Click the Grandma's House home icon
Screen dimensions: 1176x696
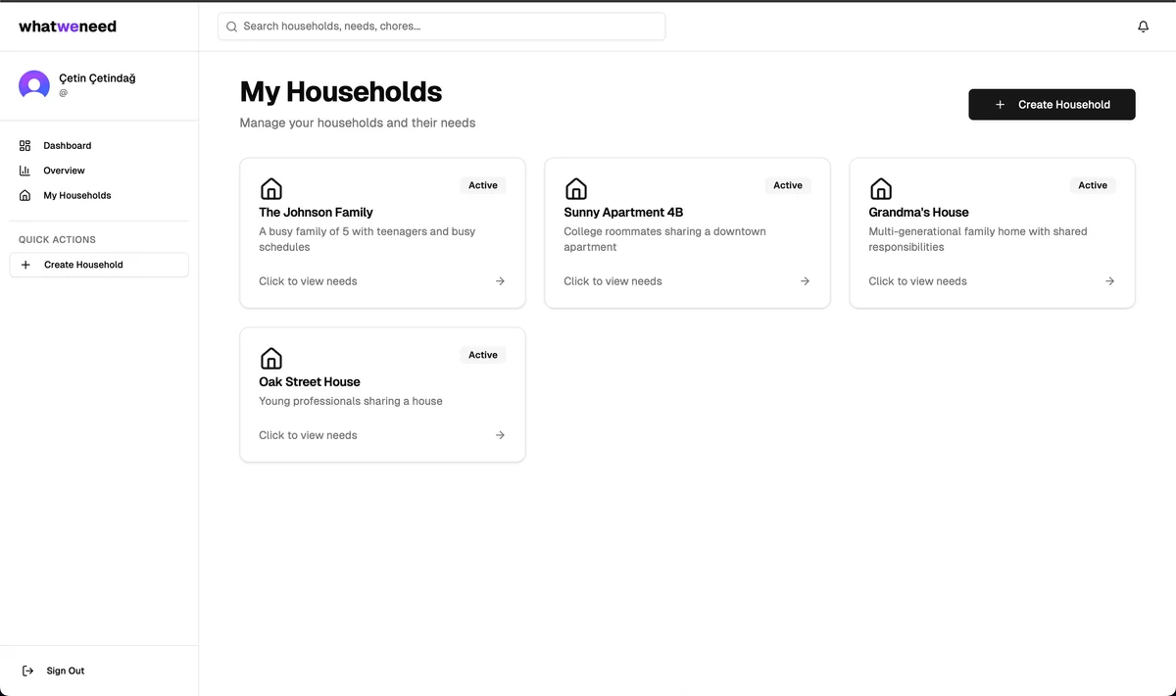point(881,188)
